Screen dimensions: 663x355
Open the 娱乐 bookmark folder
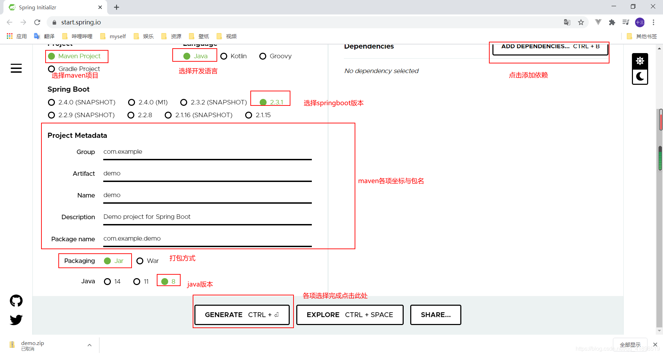click(x=144, y=36)
